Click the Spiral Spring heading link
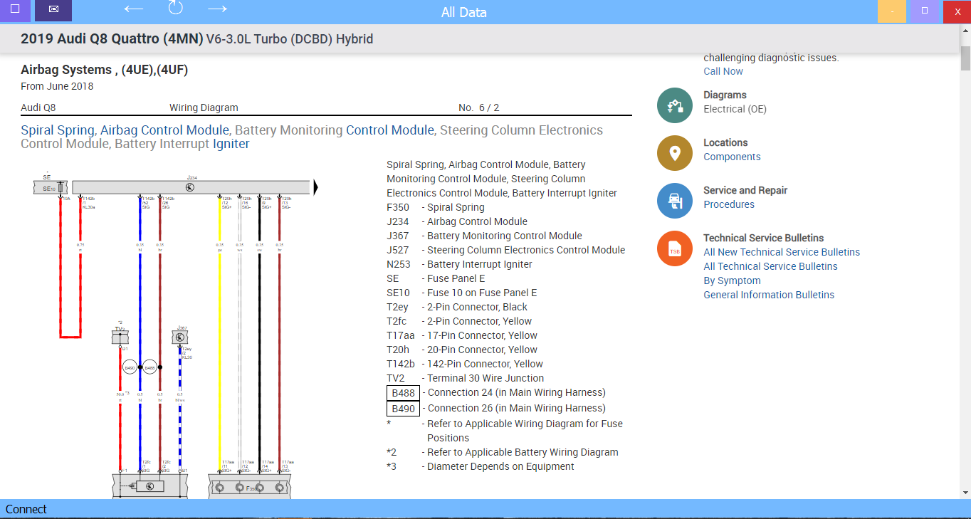Image resolution: width=971 pixels, height=519 pixels. [x=57, y=130]
